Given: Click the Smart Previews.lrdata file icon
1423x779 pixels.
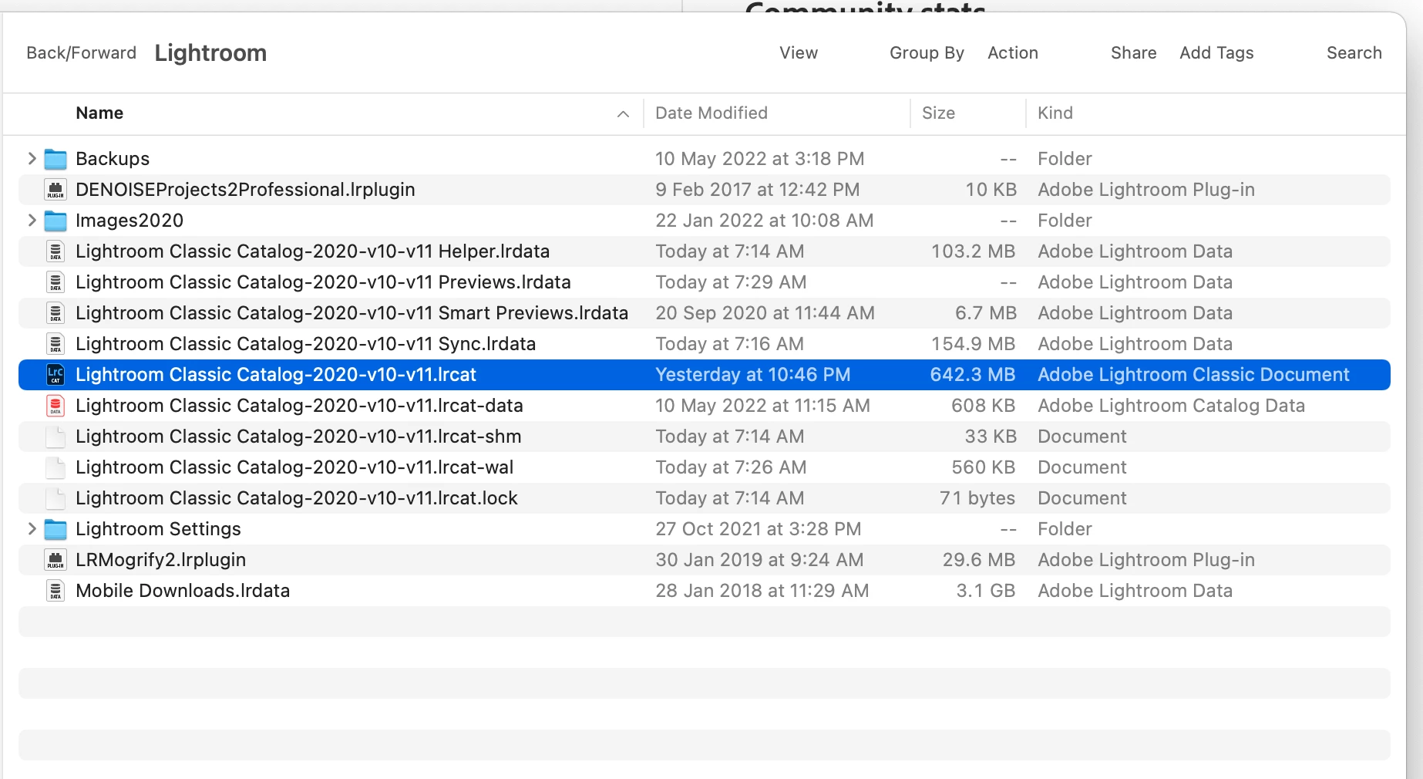Looking at the screenshot, I should click(56, 313).
